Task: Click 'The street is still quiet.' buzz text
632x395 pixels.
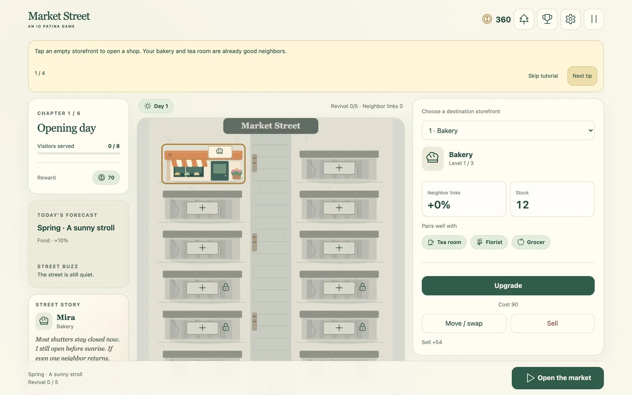Action: (x=65, y=275)
